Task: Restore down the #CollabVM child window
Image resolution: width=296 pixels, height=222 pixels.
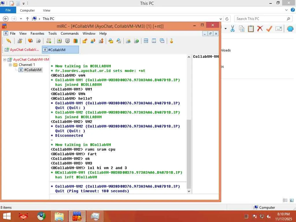Action: click(x=210, y=34)
